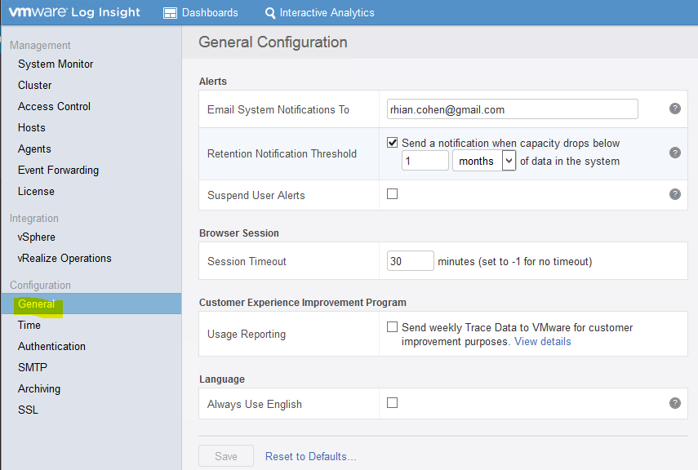Open SMTP configuration
This screenshot has width=698, height=470.
point(33,367)
